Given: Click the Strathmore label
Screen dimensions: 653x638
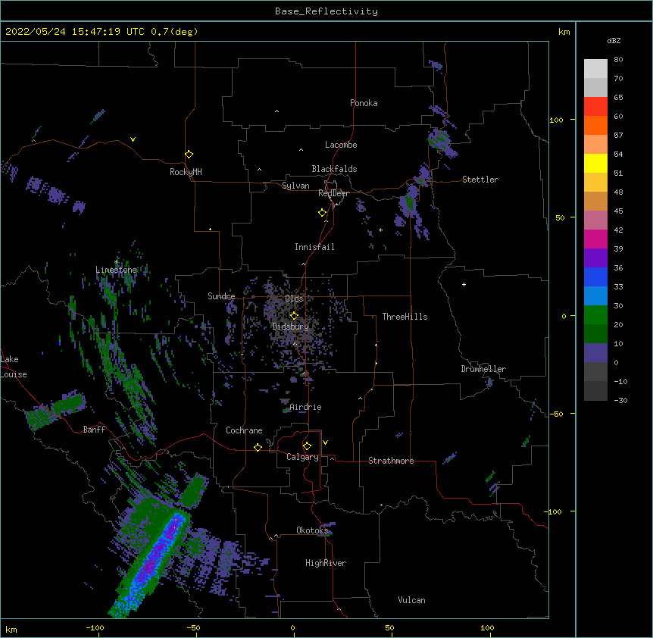Looking at the screenshot, I should [x=391, y=461].
